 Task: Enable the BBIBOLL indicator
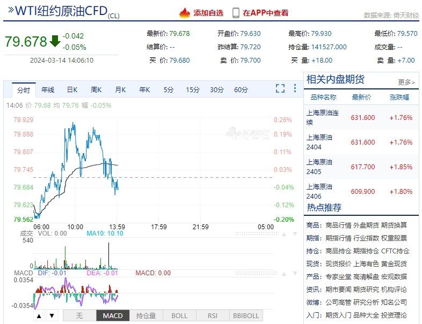246,315
